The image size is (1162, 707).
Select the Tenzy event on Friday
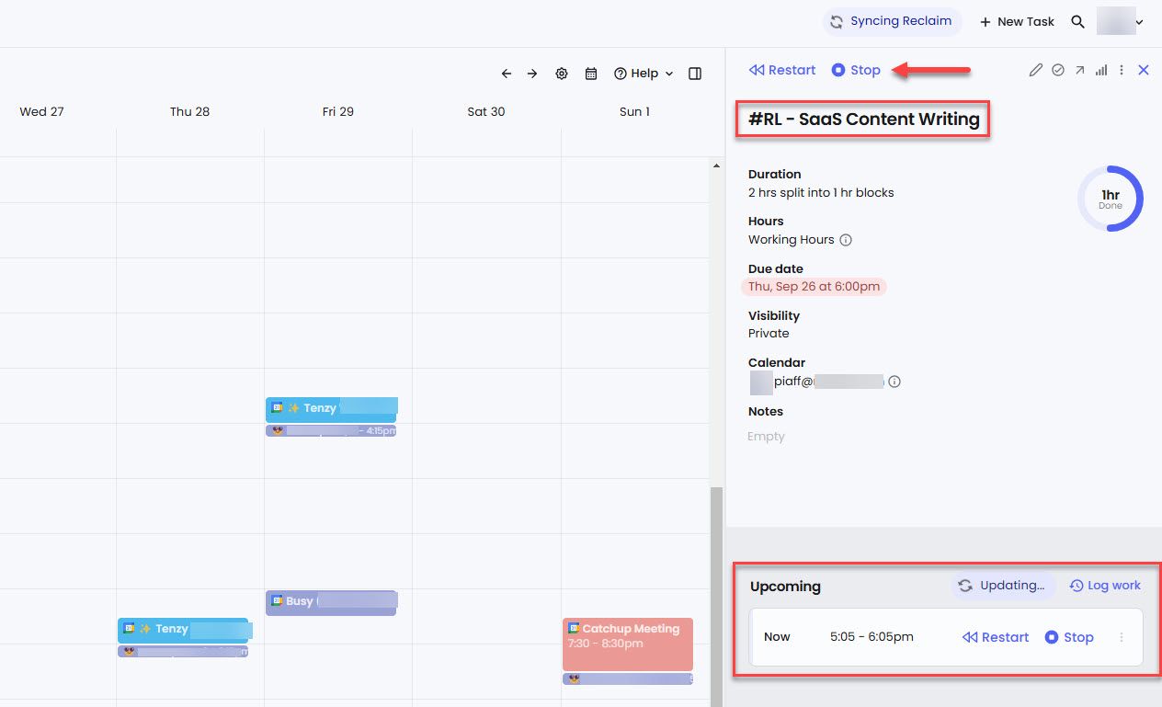coord(331,408)
